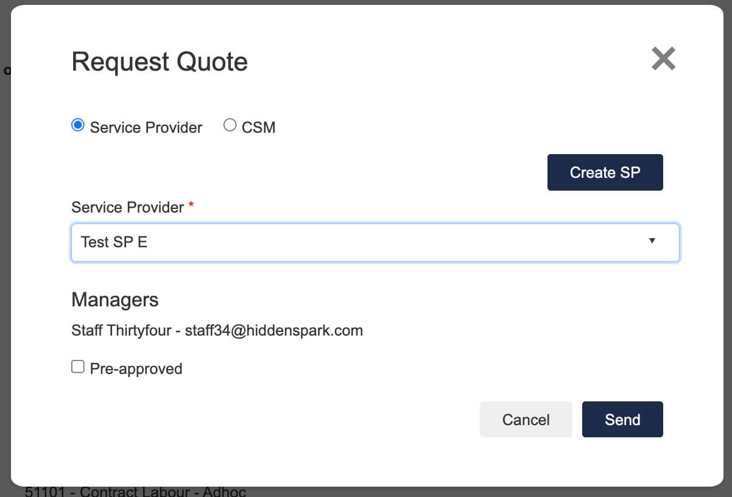Click the Managers heading
The width and height of the screenshot is (732, 497).
(x=115, y=300)
